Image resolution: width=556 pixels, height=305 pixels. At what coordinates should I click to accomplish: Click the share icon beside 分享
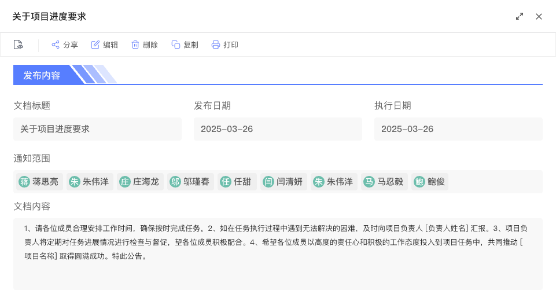pos(56,45)
